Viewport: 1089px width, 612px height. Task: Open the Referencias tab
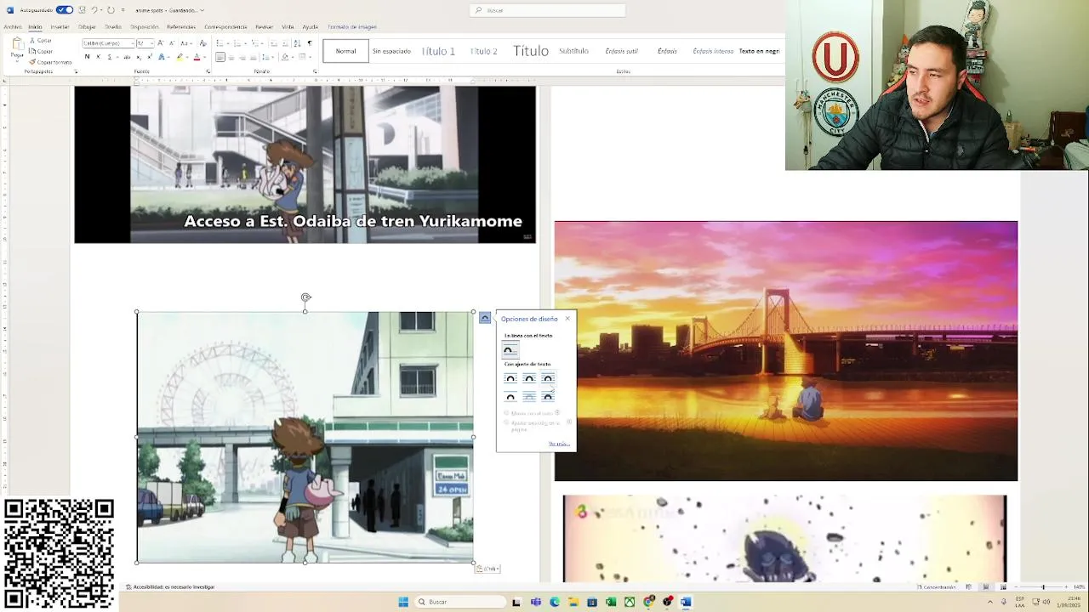181,27
